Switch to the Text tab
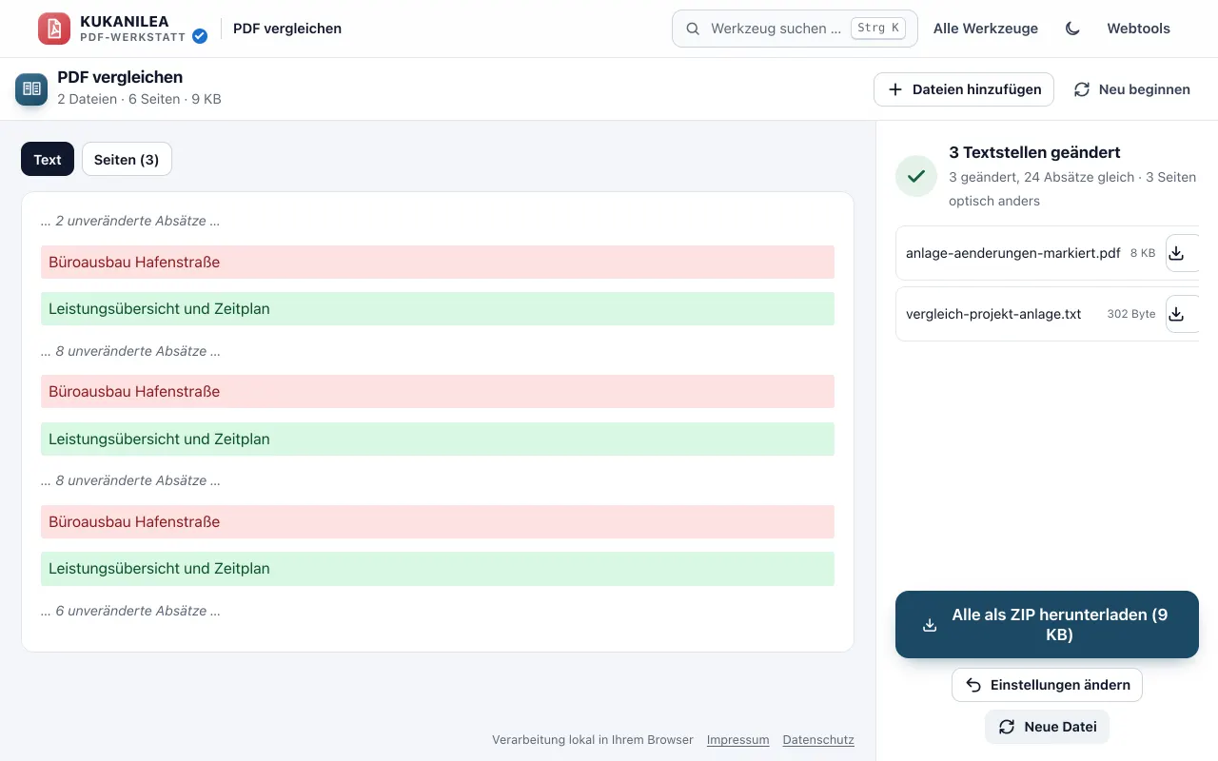The width and height of the screenshot is (1218, 761). coord(48,160)
